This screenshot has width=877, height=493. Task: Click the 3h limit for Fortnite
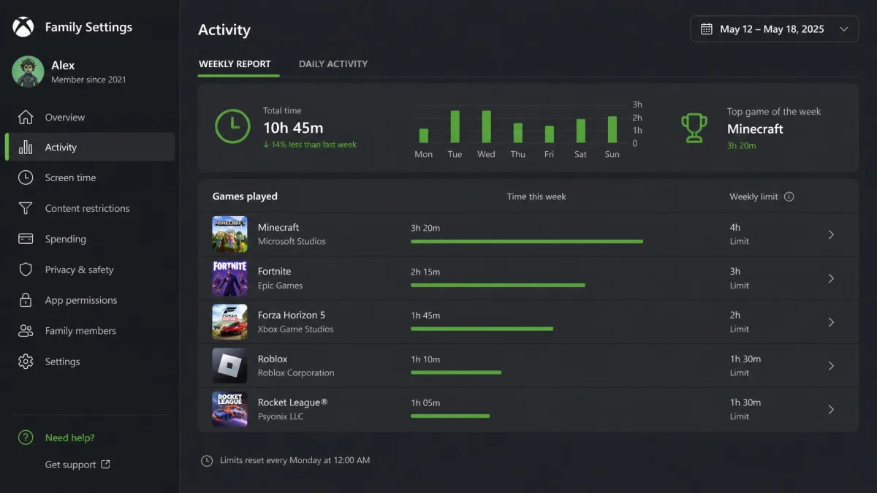pos(735,271)
